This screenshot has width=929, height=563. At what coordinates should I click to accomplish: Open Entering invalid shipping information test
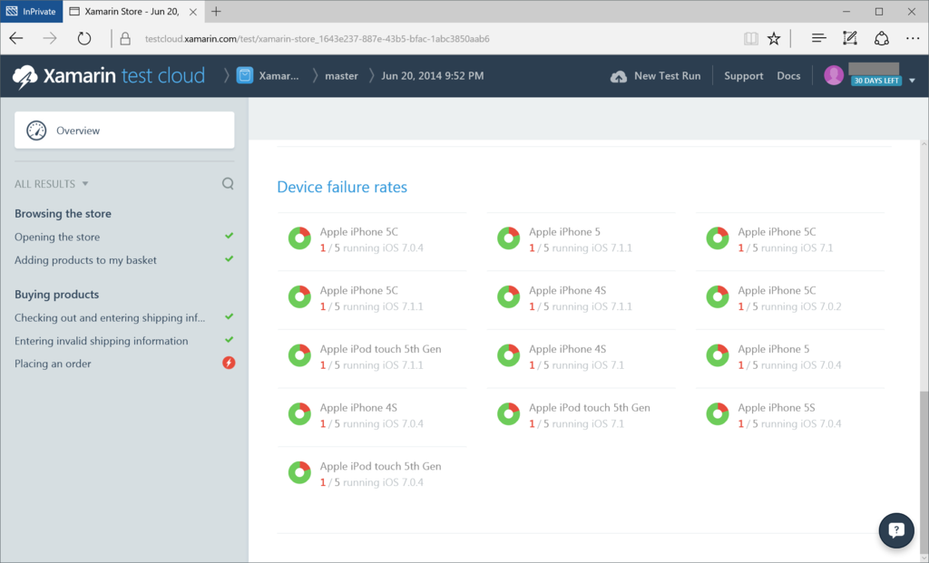point(102,341)
